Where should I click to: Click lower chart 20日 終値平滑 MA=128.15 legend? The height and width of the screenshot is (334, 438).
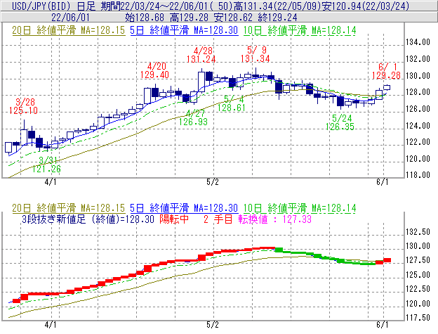coord(69,208)
